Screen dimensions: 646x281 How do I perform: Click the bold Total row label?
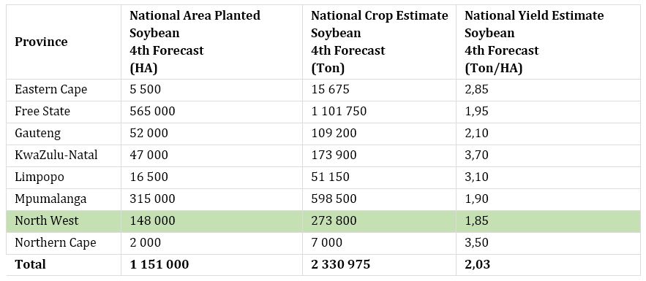pos(30,264)
